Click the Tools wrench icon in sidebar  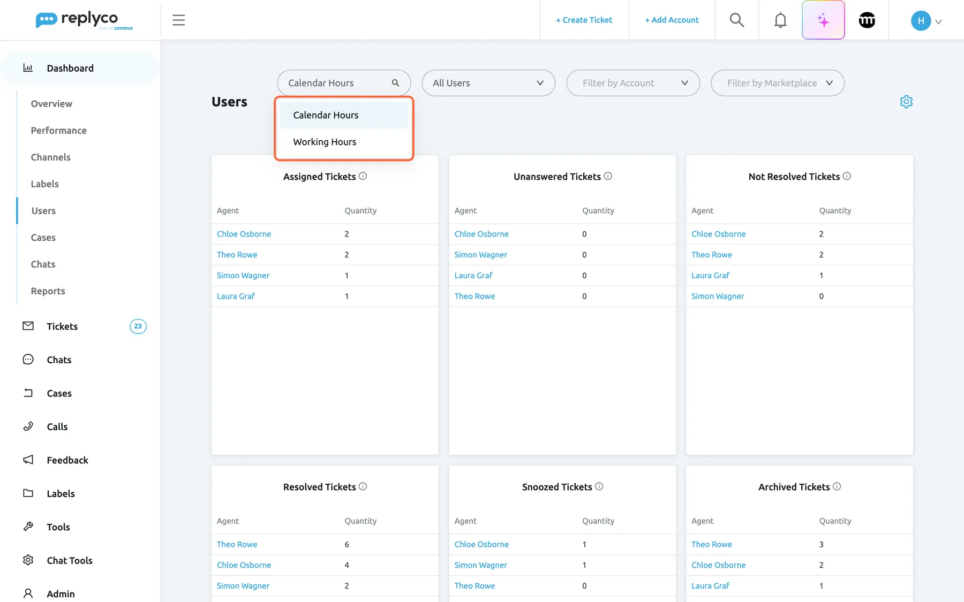click(28, 527)
